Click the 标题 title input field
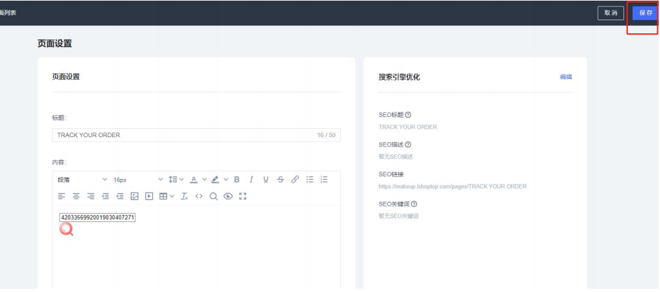The height and width of the screenshot is (292, 660). coord(183,135)
